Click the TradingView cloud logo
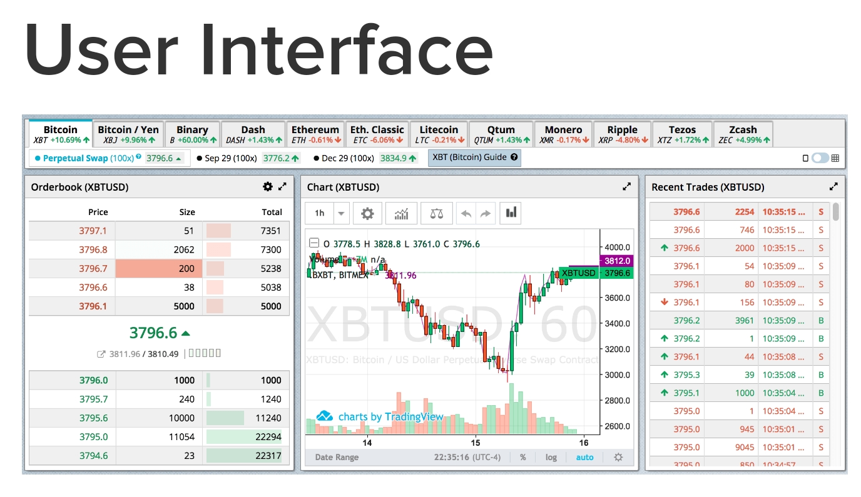 coord(324,416)
